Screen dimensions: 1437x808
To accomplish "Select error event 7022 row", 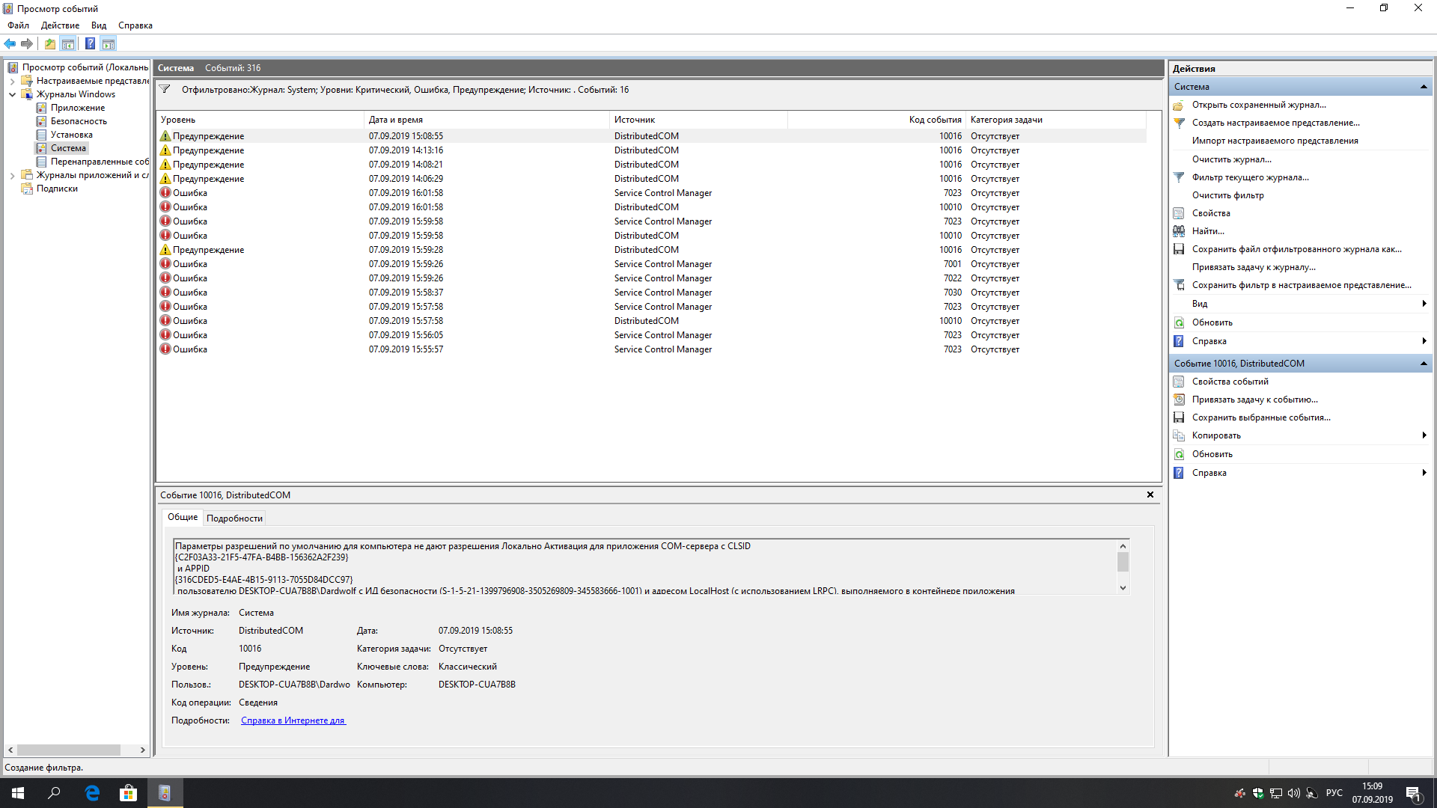I will (651, 278).
